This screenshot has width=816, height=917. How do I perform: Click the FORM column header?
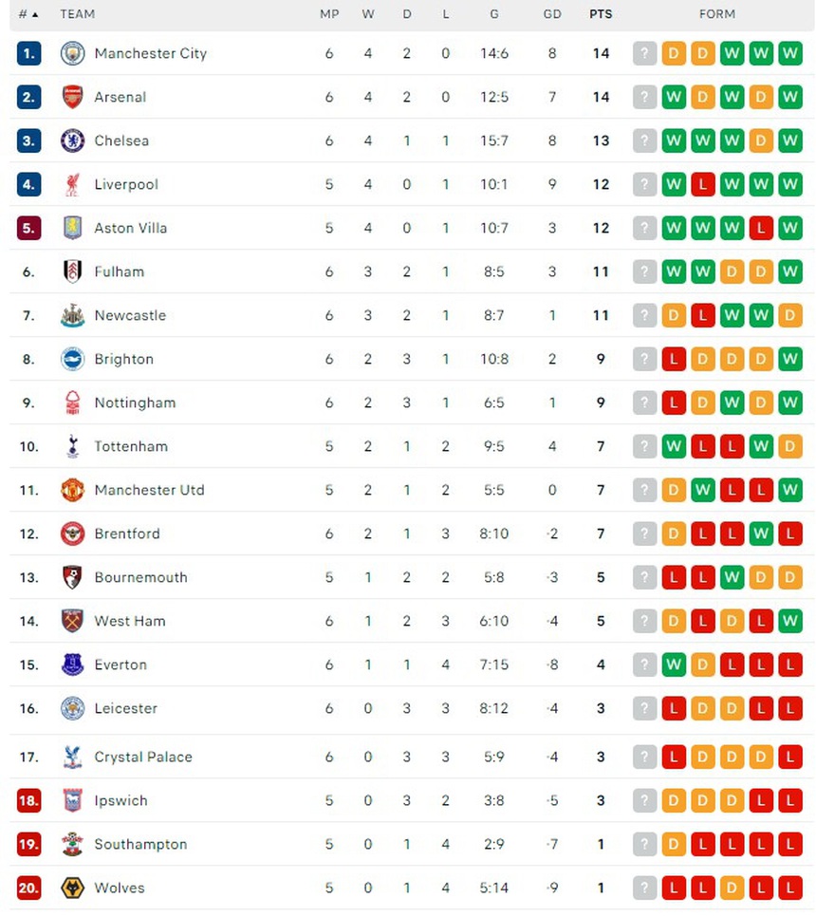717,14
